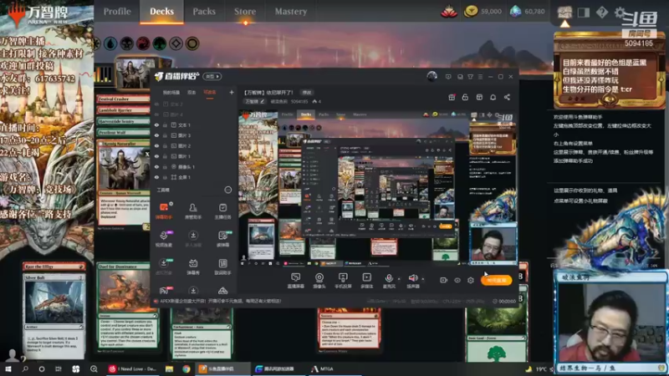Image resolution: width=669 pixels, height=376 pixels.
Task: Toggle the lock on 全屏 1 layer
Action: pos(165,177)
